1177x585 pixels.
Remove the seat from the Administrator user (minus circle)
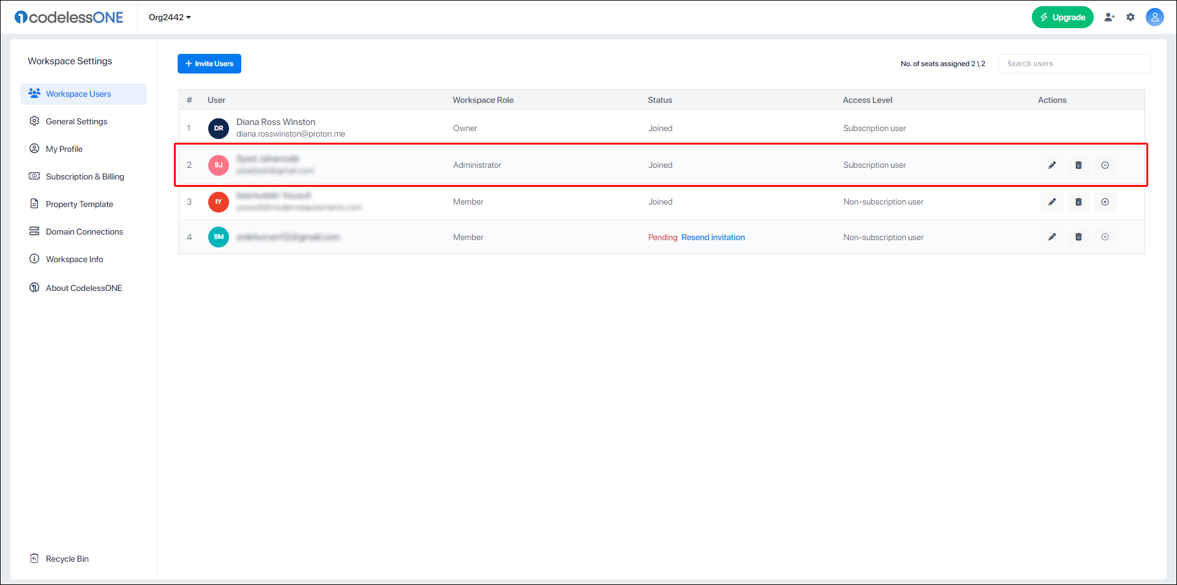[1105, 165]
